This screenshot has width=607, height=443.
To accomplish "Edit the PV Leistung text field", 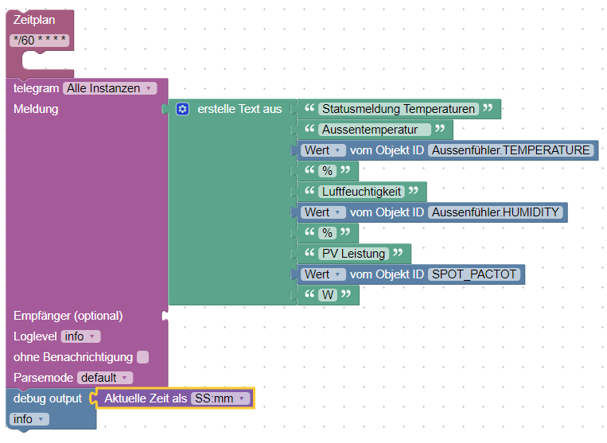I will 353,254.
